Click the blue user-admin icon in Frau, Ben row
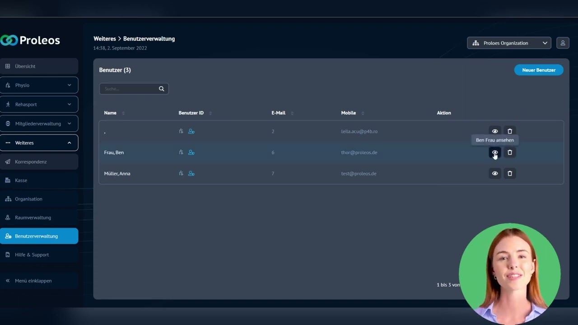This screenshot has width=578, height=325. pos(191,153)
